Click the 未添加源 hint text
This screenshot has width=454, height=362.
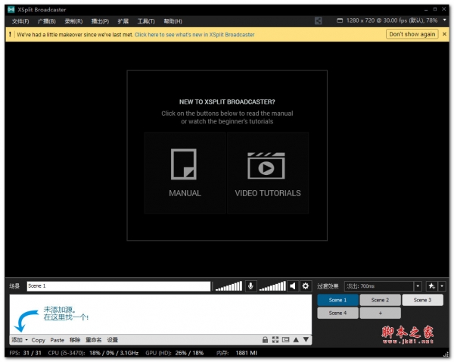[x=66, y=314]
